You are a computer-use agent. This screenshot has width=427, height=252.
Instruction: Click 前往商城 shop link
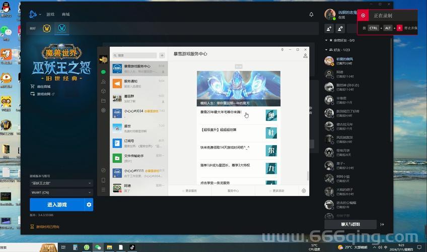point(41,86)
